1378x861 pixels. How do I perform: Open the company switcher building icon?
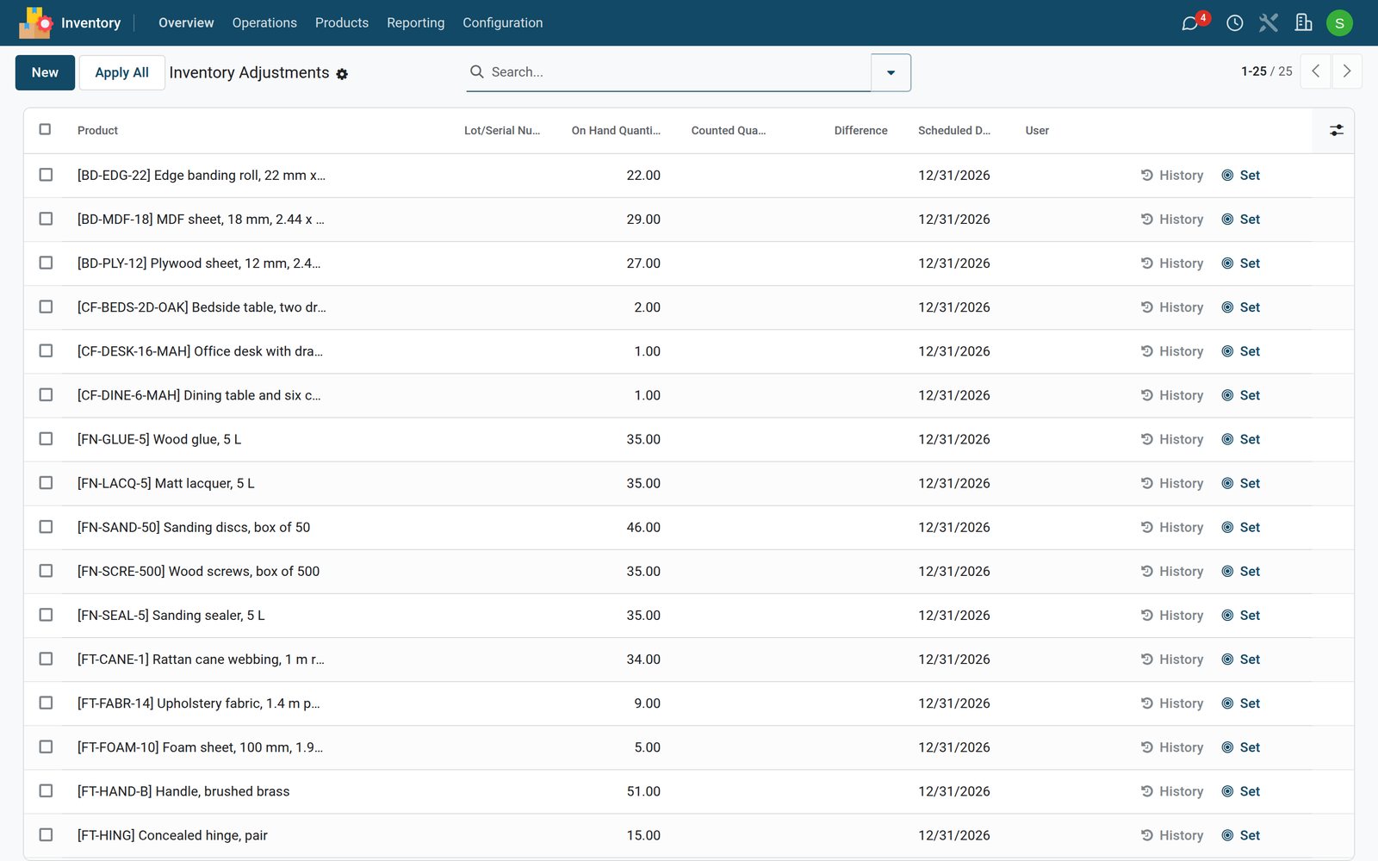tap(1303, 23)
